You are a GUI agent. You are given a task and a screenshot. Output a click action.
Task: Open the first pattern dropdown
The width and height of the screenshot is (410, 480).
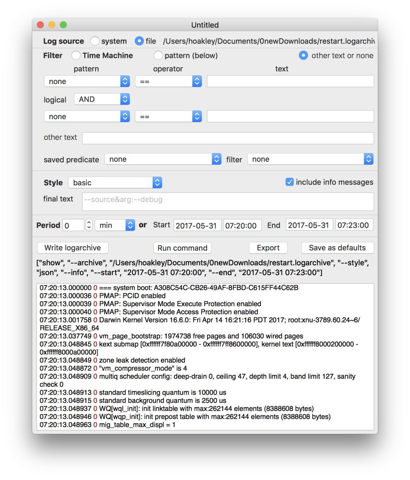click(x=87, y=82)
